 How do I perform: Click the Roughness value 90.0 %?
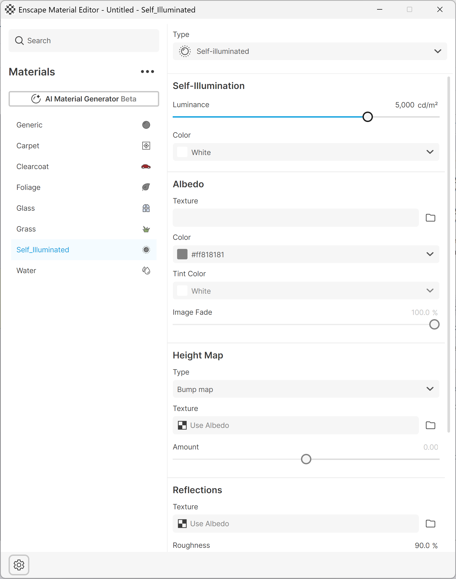(426, 545)
